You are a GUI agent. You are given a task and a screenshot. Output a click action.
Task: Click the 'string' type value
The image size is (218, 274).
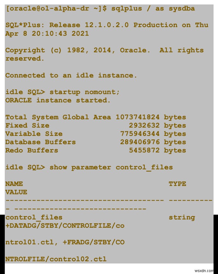(x=182, y=218)
